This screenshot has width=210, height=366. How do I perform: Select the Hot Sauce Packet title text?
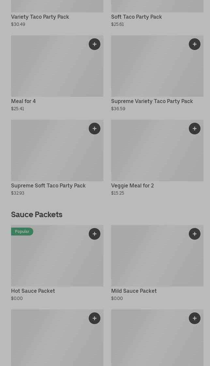[x=33, y=291]
